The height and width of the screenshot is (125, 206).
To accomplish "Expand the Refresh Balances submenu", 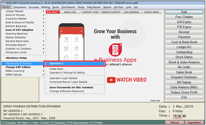I will [24, 26].
